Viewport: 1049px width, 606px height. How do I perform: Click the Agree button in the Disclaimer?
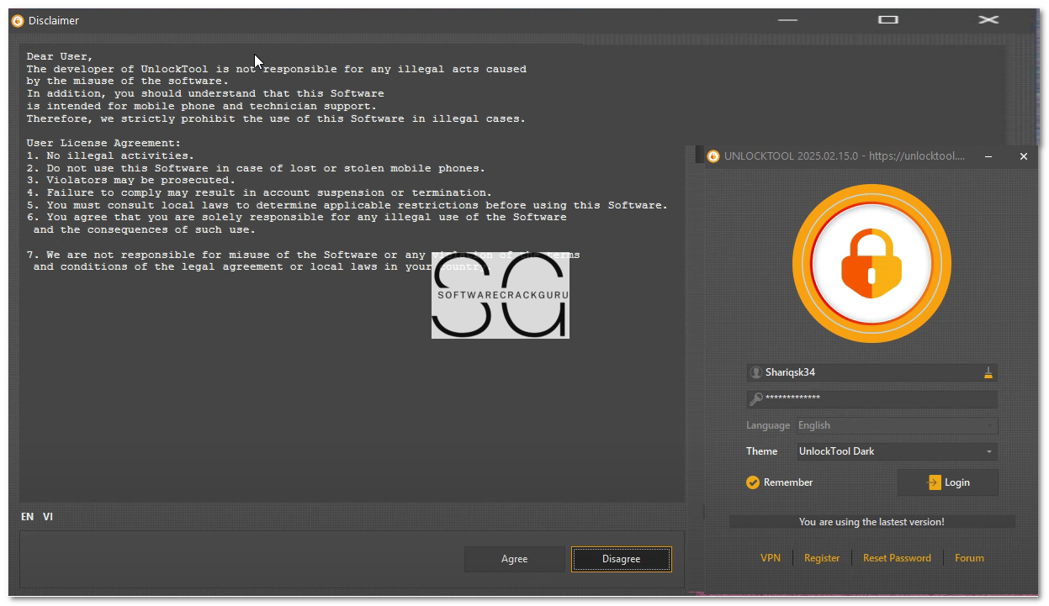(x=515, y=559)
